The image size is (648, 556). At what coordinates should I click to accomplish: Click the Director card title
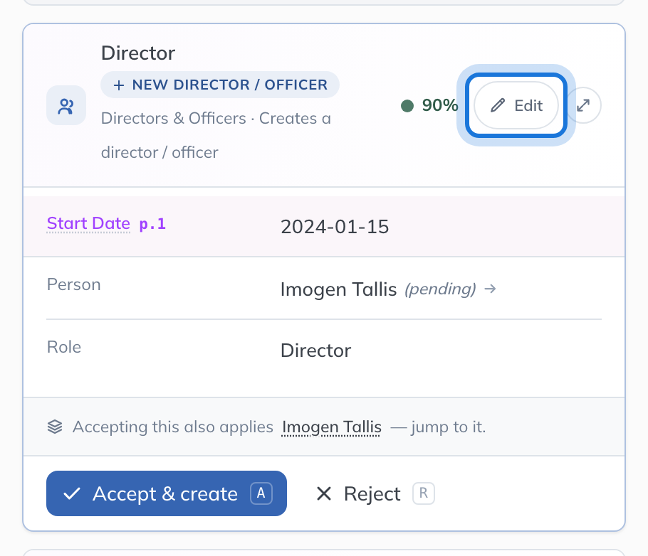(138, 53)
